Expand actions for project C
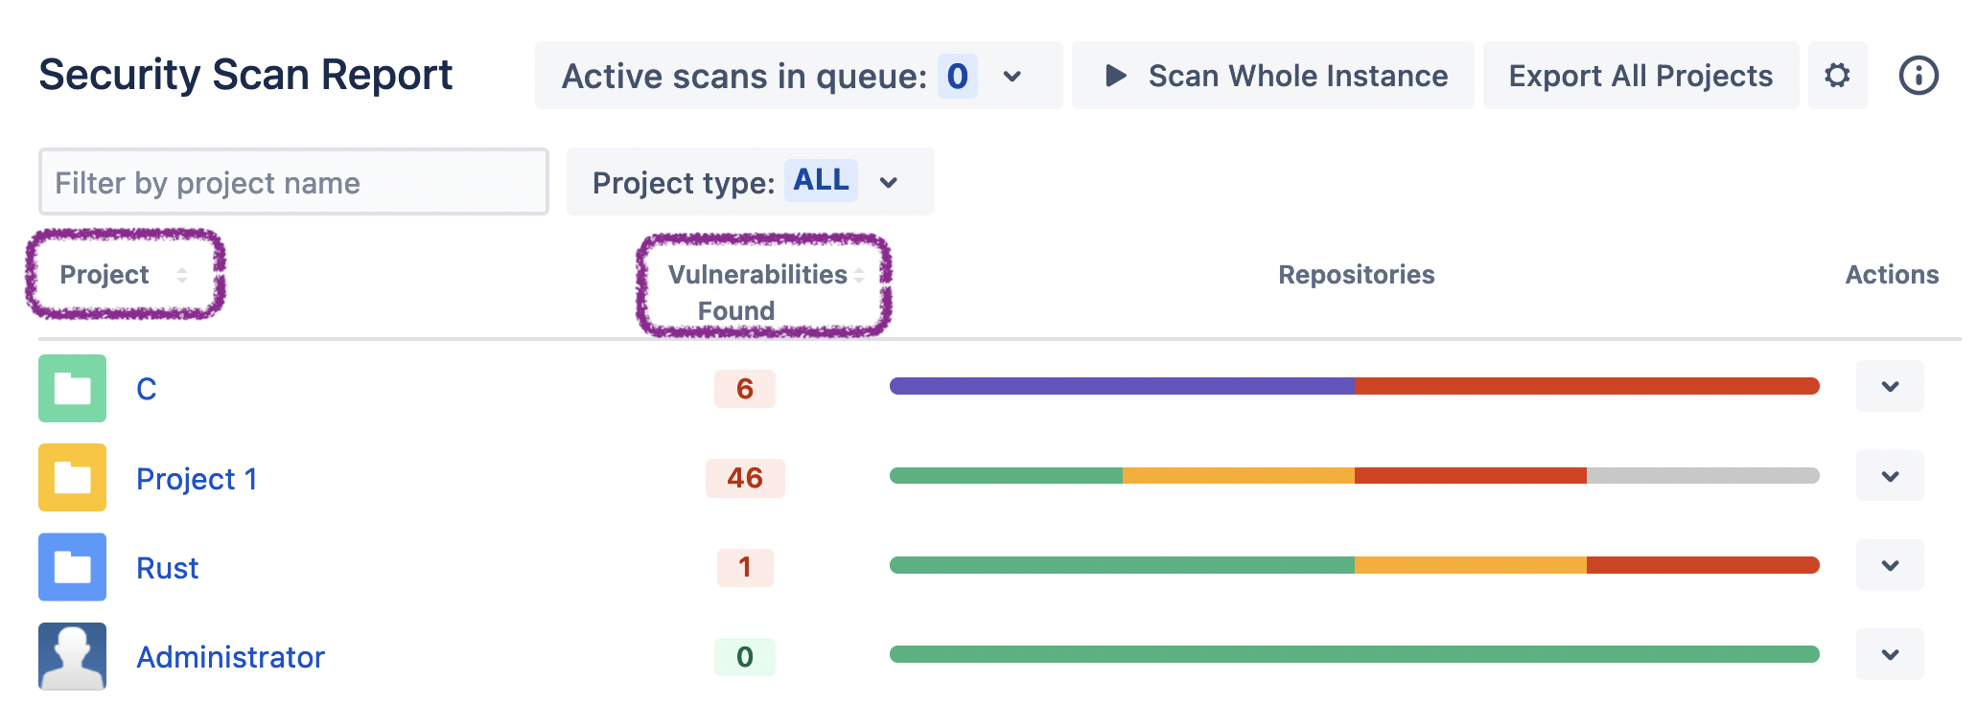The height and width of the screenshot is (703, 1977). click(1890, 387)
